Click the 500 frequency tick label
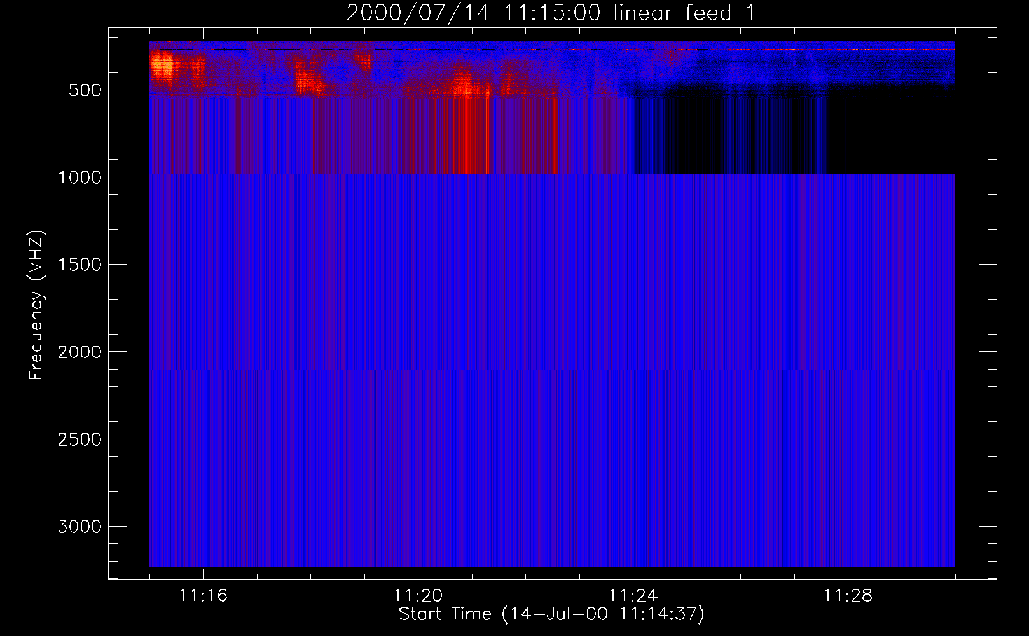Viewport: 1029px width, 636px height. pyautogui.click(x=85, y=90)
